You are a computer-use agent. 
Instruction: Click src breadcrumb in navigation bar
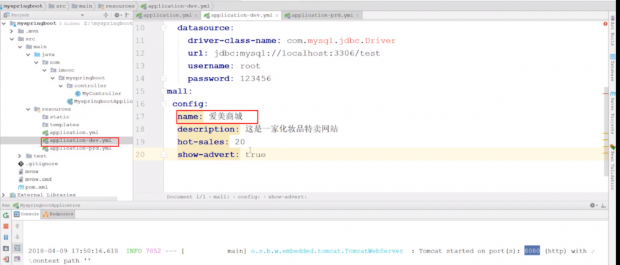pyautogui.click(x=57, y=6)
